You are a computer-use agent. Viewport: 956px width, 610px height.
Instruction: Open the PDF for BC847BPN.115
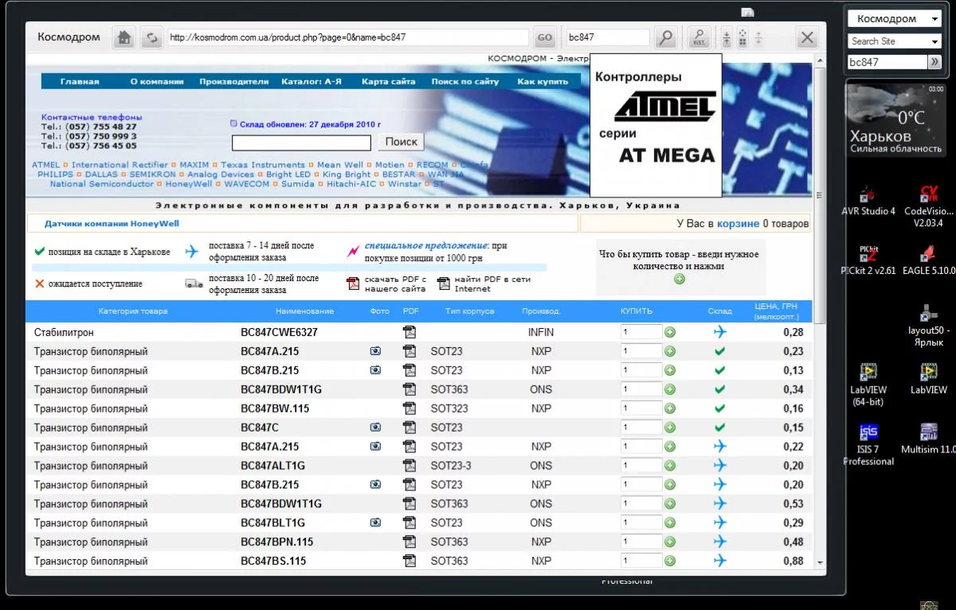click(x=409, y=542)
